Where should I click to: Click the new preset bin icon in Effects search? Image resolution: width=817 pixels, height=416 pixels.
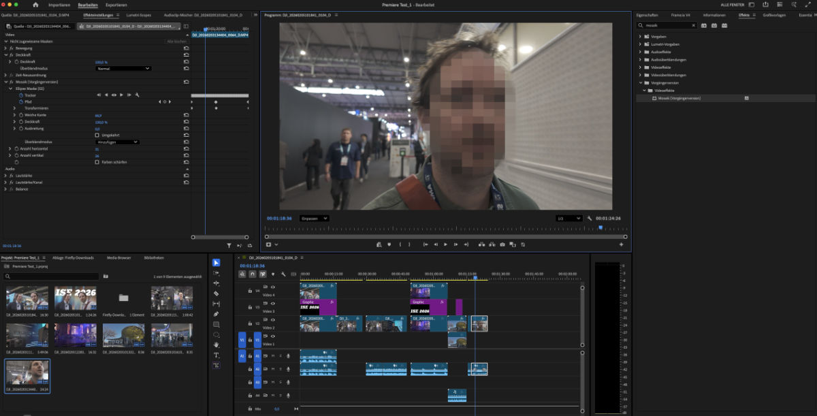[x=705, y=25]
